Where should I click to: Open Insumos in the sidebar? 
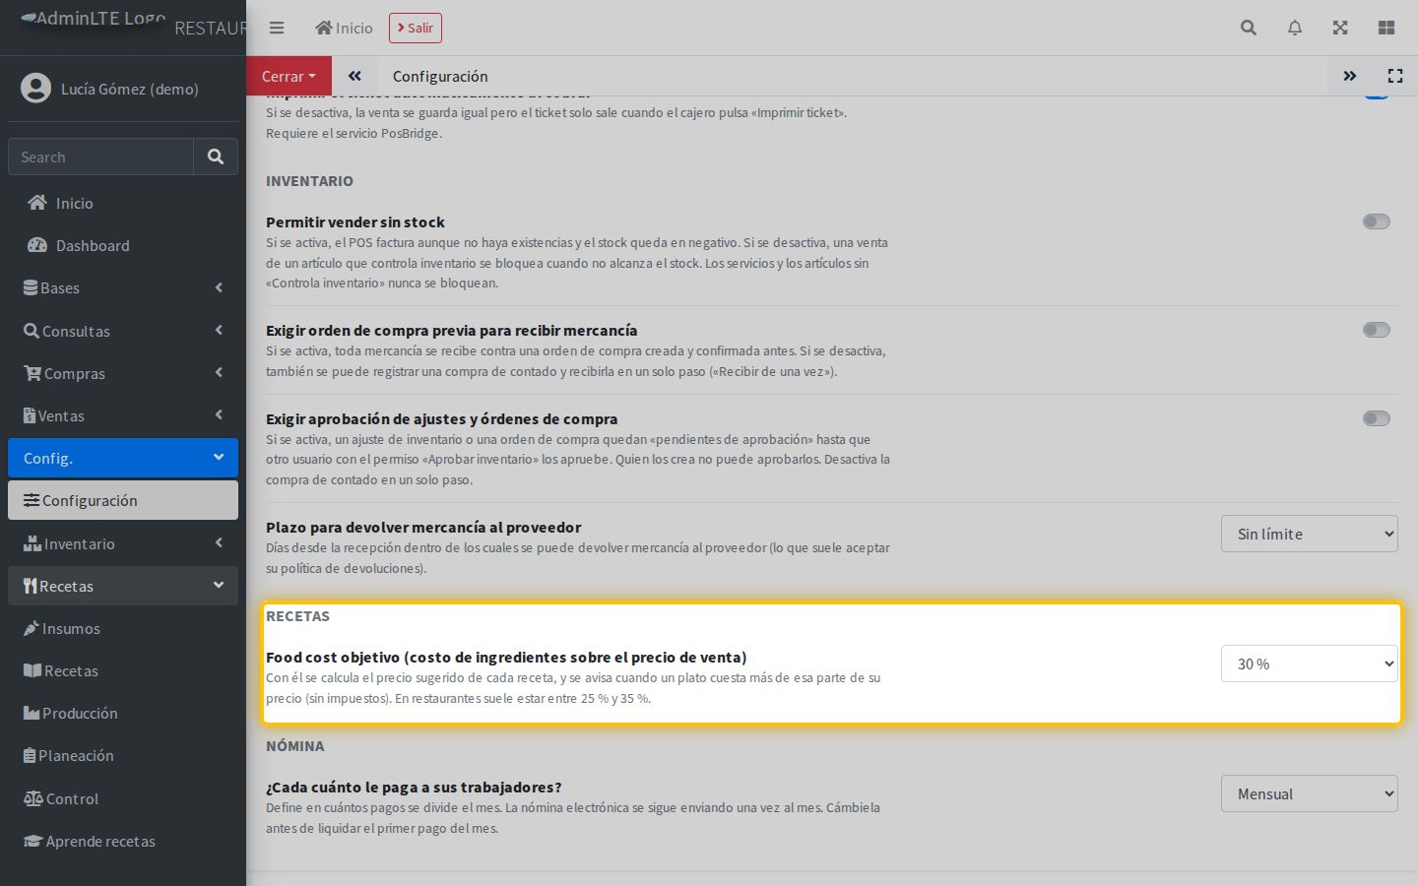pos(123,628)
